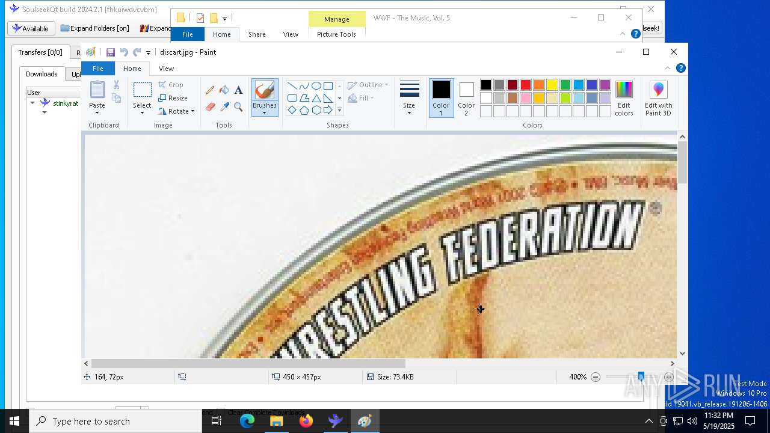Click Windows taskbar search box
Viewport: 770px width, 433px height.
(115, 422)
